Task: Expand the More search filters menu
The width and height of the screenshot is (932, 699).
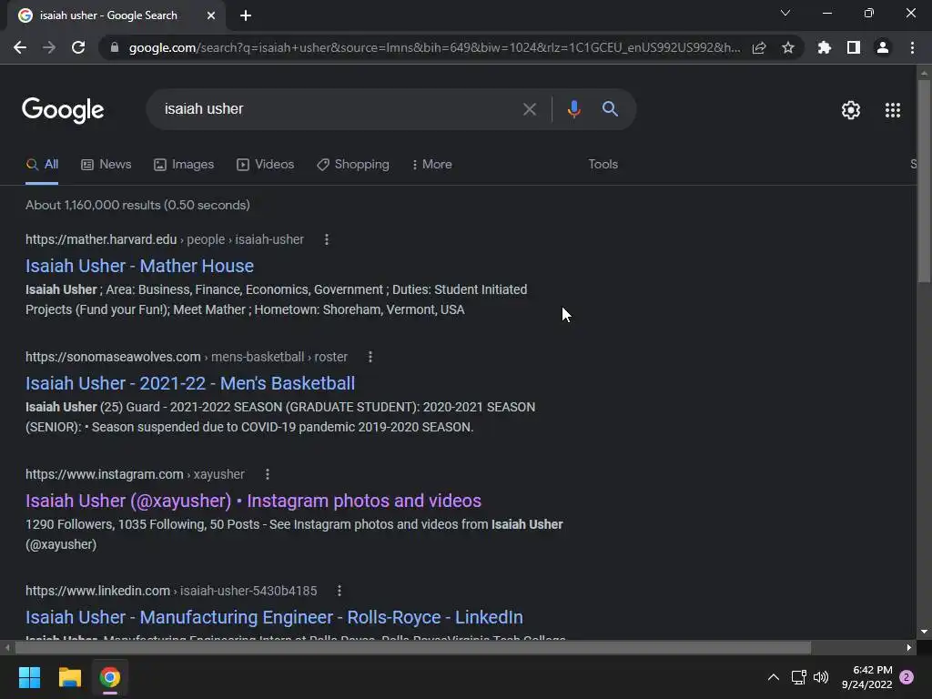Action: [432, 164]
